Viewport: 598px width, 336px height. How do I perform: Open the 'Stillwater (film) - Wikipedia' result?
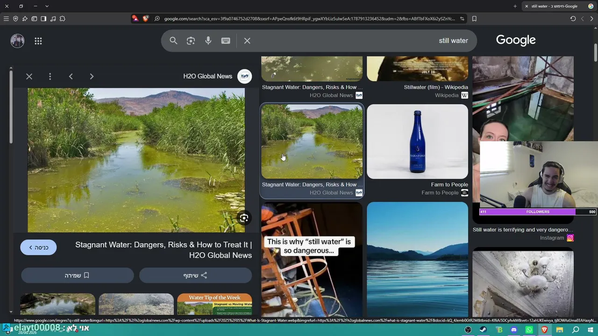[436, 87]
